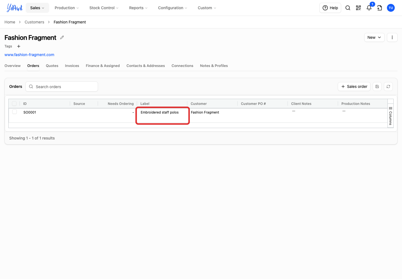Click the Search orders field

coord(62,86)
